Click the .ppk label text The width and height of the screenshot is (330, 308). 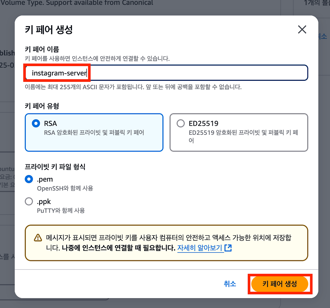[x=44, y=201]
